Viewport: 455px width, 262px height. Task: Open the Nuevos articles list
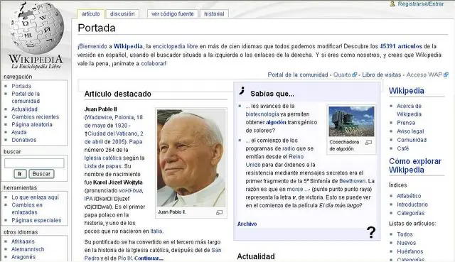[x=406, y=243]
